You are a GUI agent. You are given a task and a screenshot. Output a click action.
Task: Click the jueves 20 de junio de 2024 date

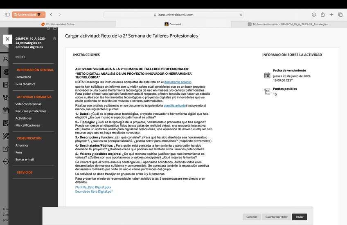point(292,76)
